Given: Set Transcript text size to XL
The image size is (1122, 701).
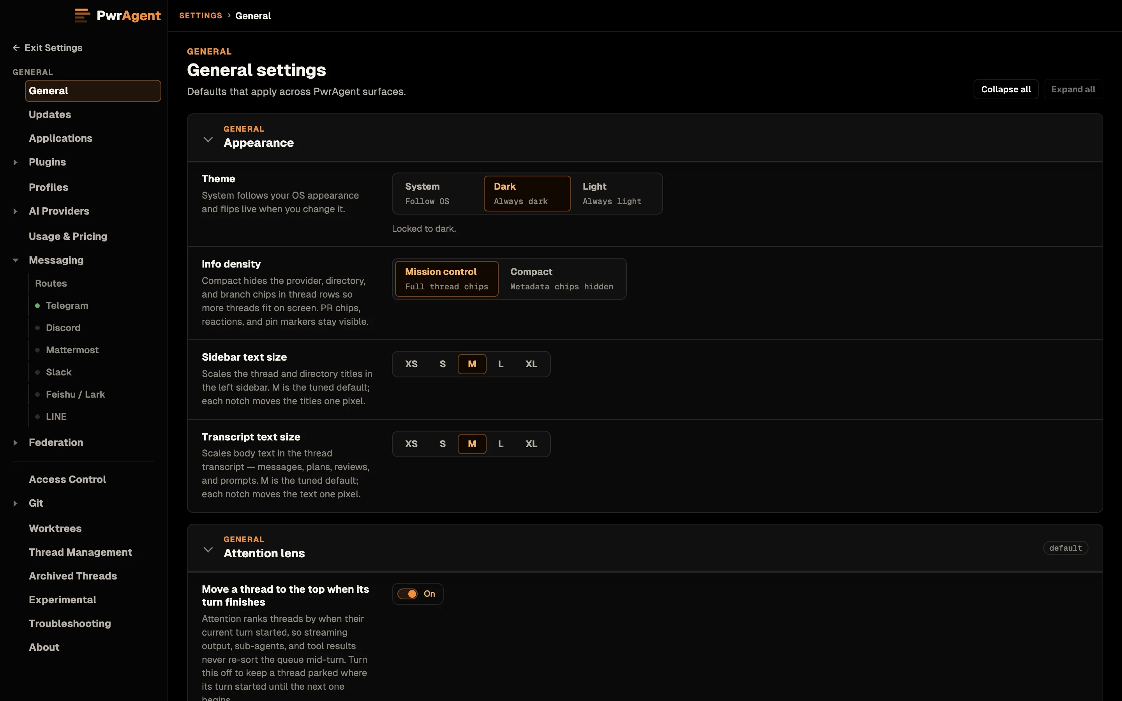Looking at the screenshot, I should coord(531,444).
